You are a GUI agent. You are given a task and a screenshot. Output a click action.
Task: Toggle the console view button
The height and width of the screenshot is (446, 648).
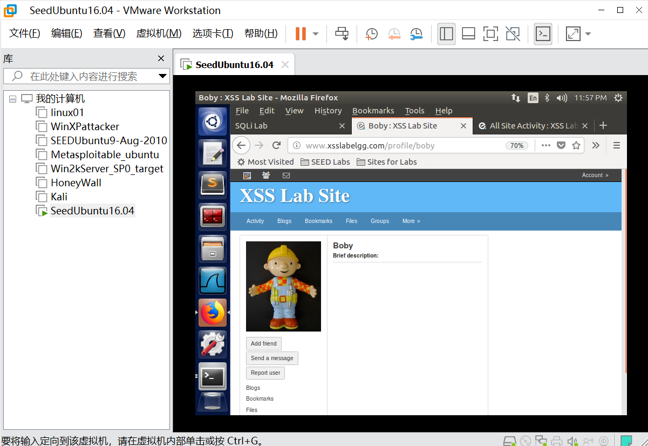tap(543, 33)
